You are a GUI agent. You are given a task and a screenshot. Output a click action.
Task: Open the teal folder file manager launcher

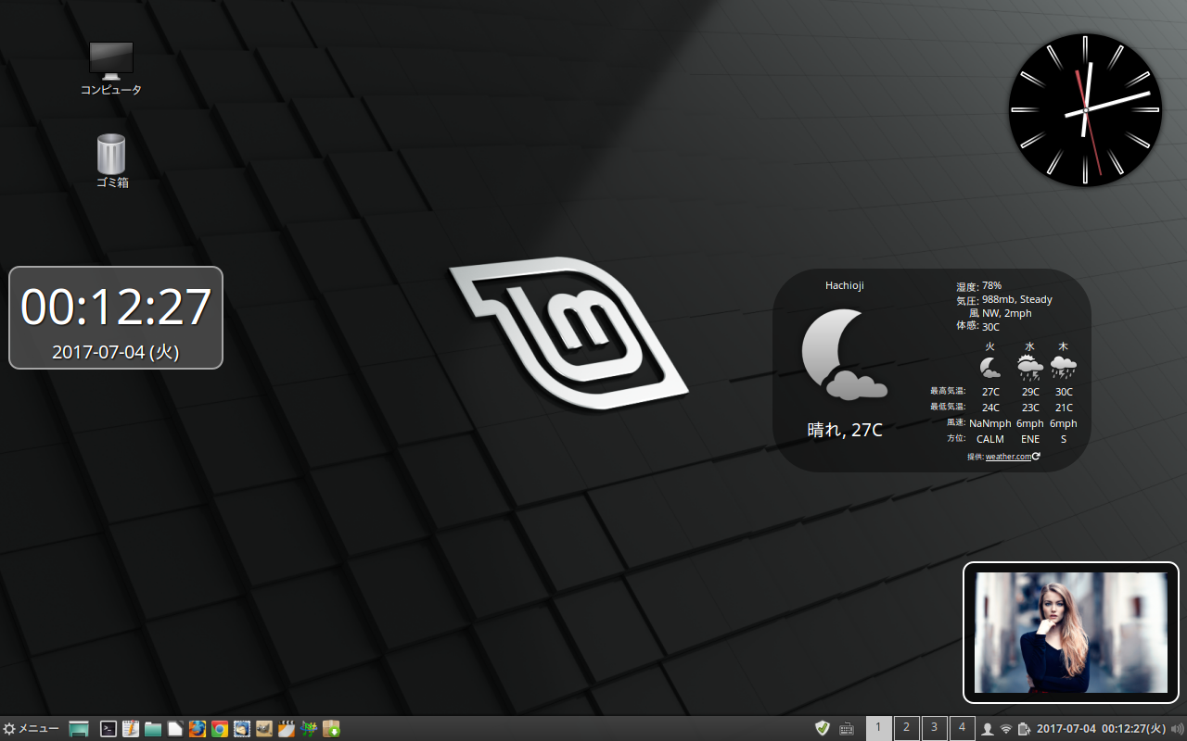tap(153, 729)
